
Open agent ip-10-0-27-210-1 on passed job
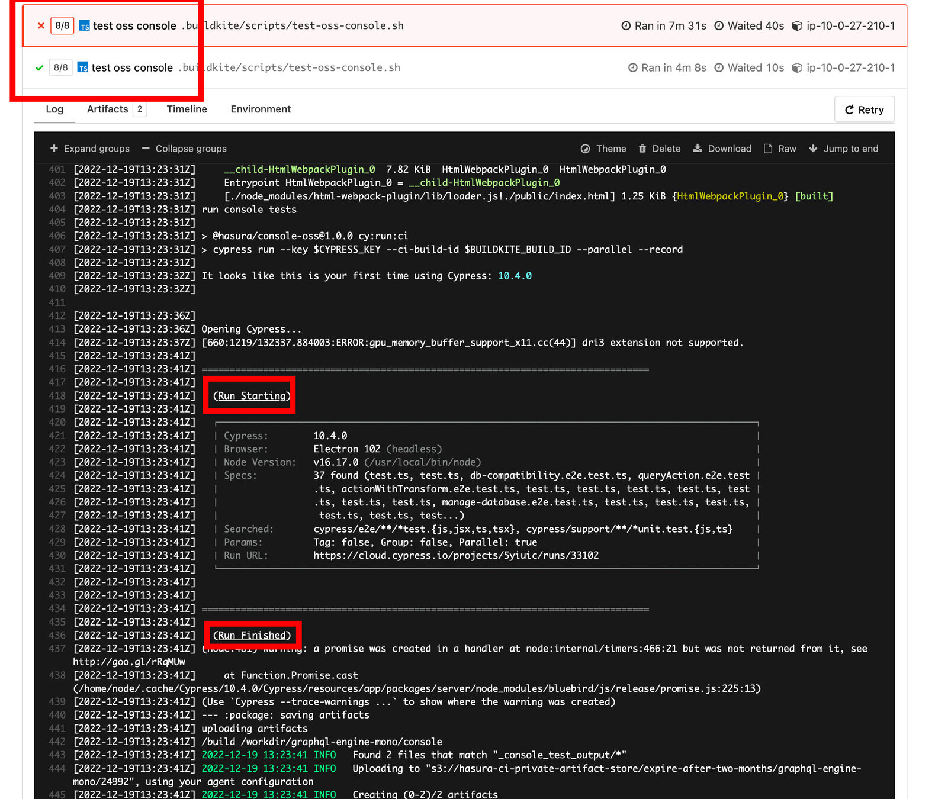click(x=850, y=67)
